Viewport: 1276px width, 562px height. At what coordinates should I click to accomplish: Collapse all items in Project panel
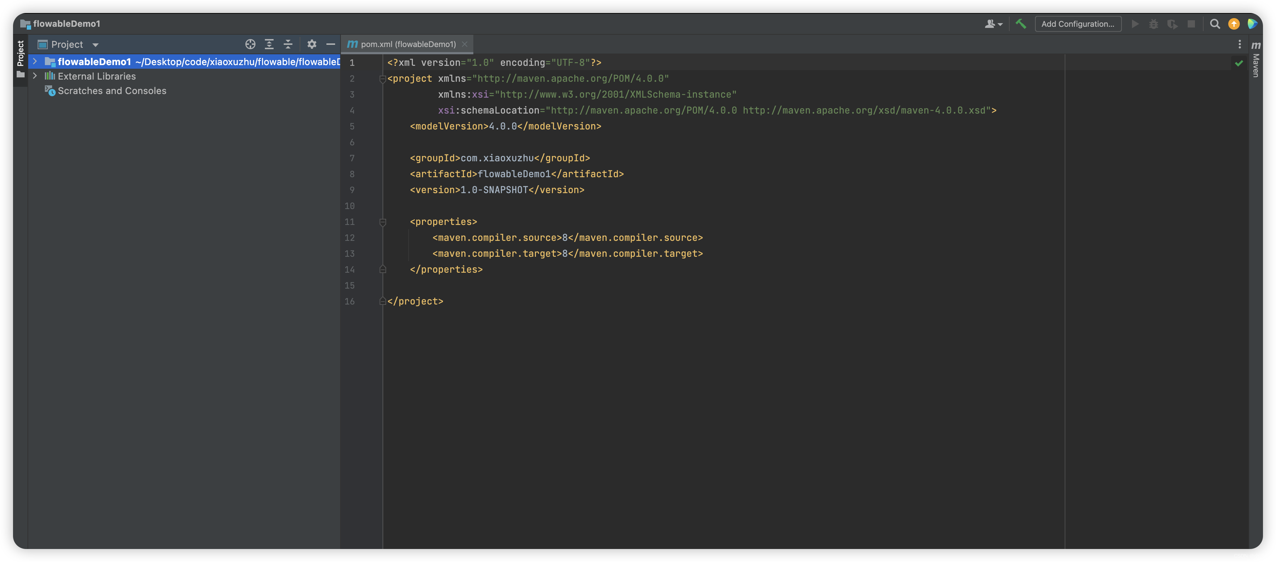[x=288, y=44]
